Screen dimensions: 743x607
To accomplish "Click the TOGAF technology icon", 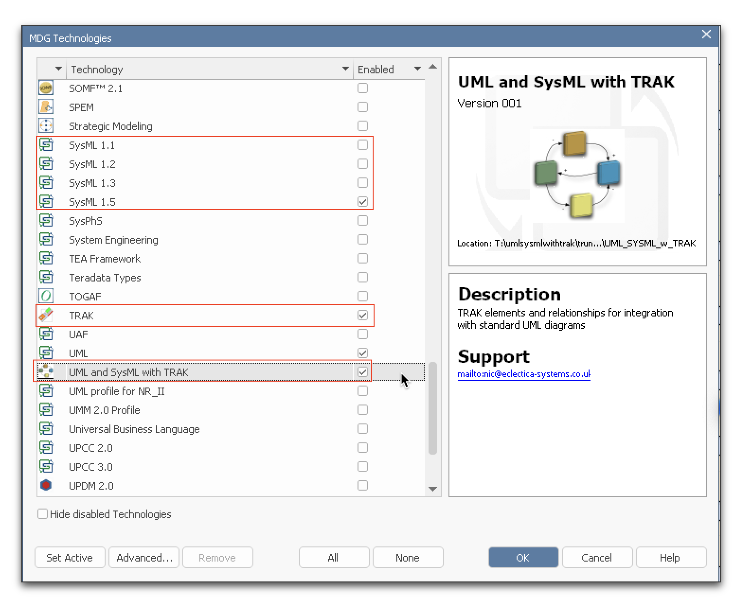I will 46,296.
